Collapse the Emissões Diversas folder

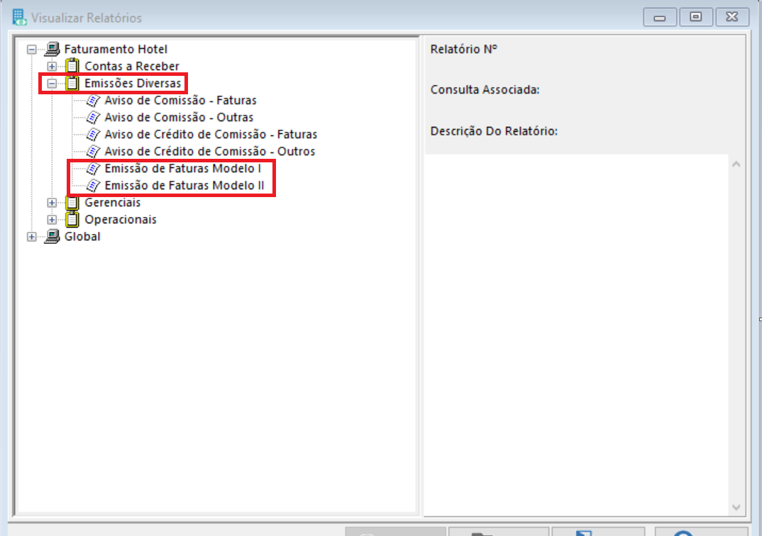coord(52,84)
